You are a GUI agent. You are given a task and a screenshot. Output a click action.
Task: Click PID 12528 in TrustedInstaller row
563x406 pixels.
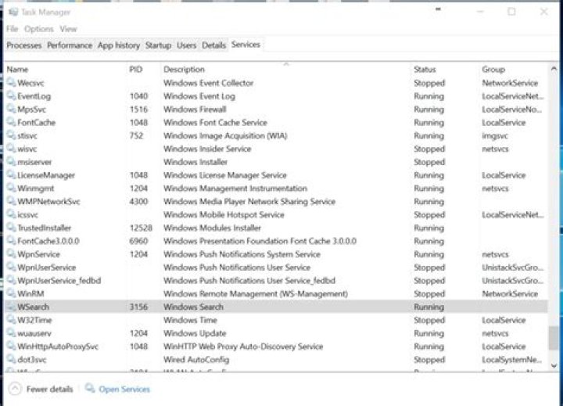pos(141,228)
